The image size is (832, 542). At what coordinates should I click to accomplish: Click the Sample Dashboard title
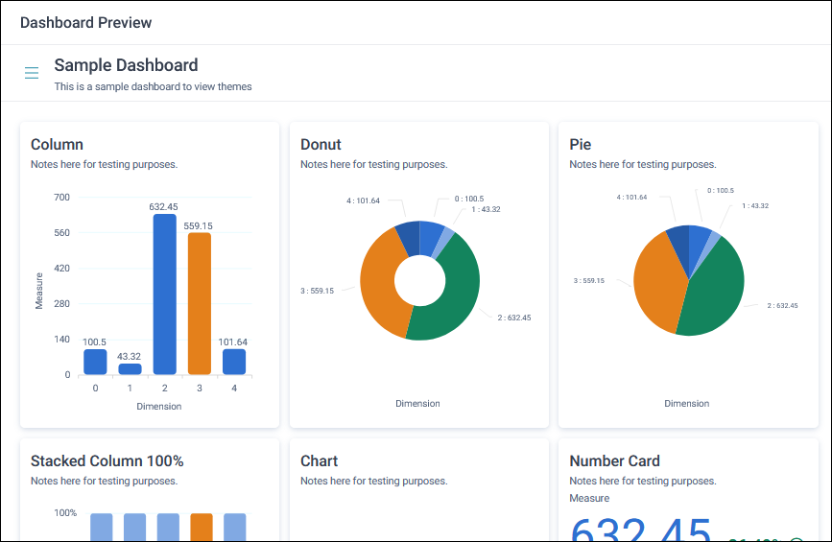[x=126, y=65]
